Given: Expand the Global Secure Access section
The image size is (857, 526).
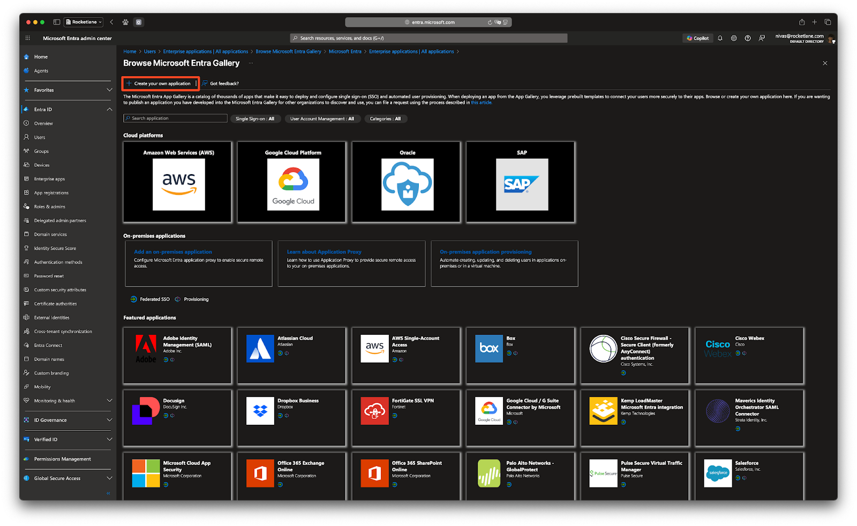Looking at the screenshot, I should 109,478.
